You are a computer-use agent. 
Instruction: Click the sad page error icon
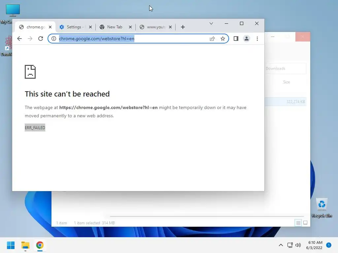(30, 72)
